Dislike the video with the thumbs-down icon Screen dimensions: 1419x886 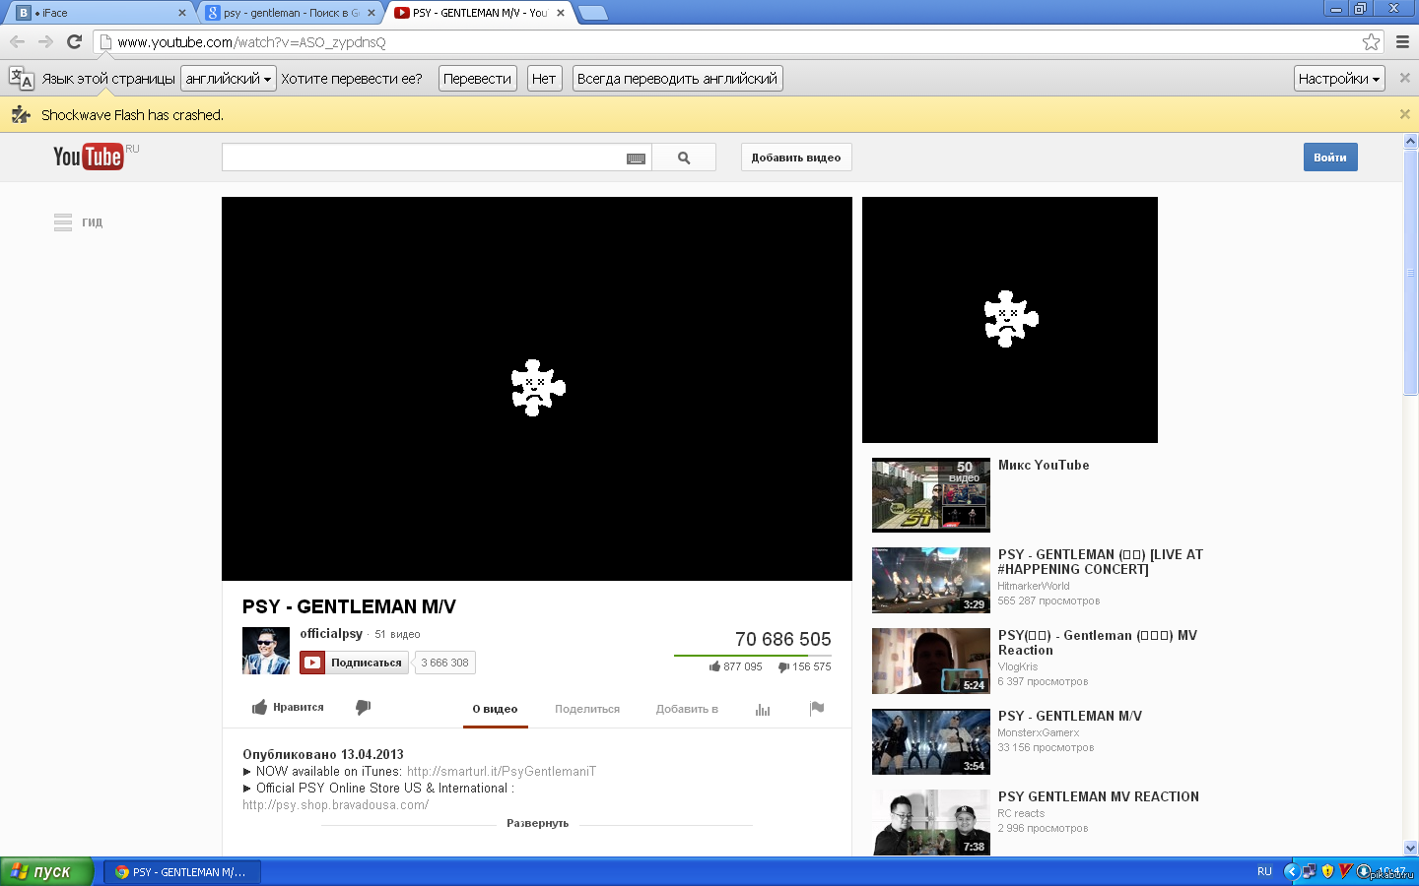pyautogui.click(x=363, y=707)
